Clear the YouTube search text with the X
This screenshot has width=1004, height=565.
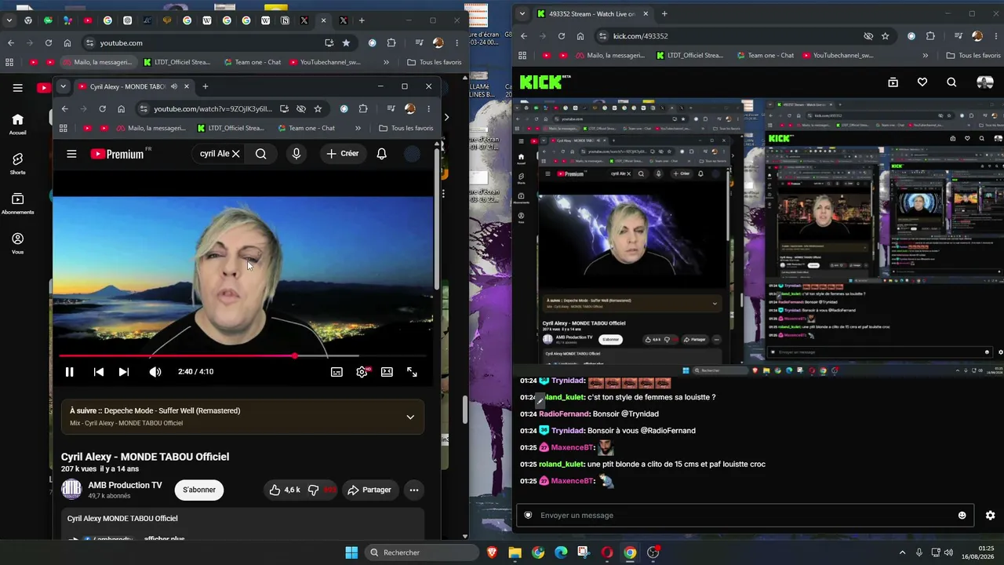pyautogui.click(x=235, y=154)
